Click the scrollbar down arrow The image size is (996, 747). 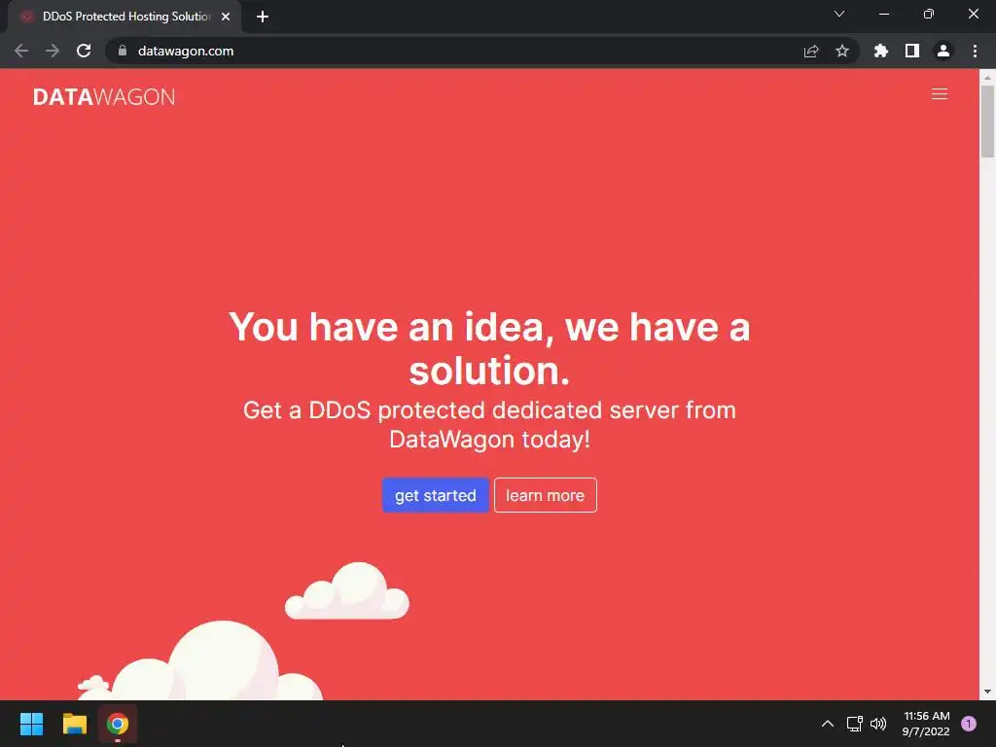pos(987,692)
